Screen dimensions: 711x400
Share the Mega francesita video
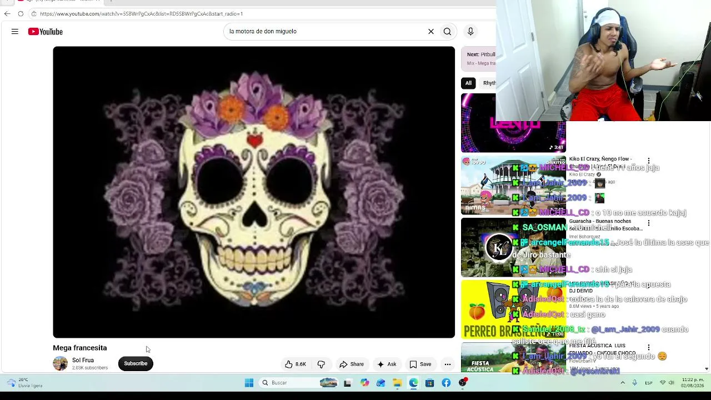pos(352,364)
